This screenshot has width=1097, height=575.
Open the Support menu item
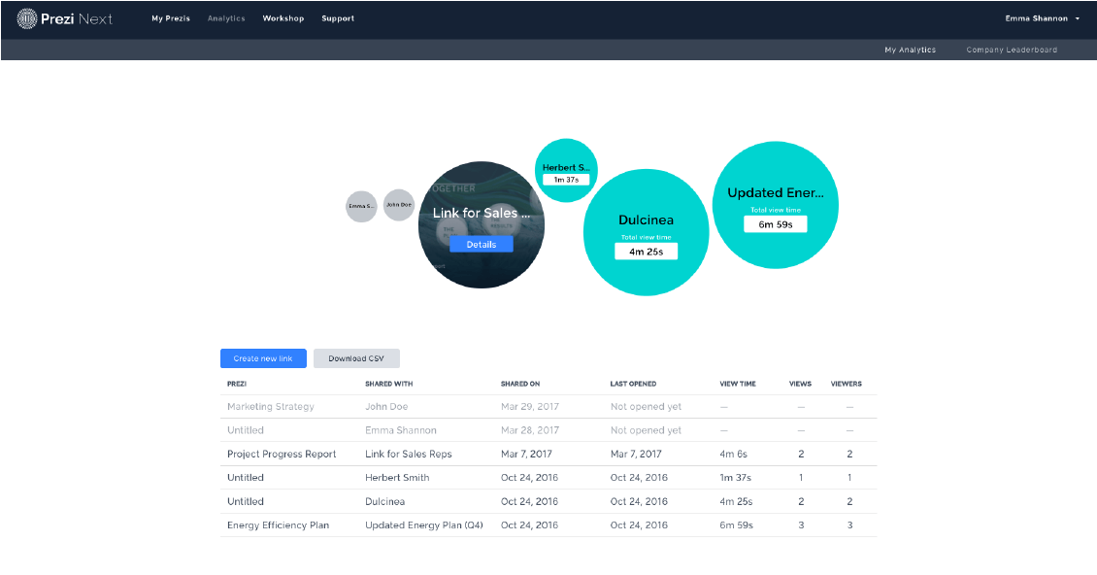pos(338,18)
